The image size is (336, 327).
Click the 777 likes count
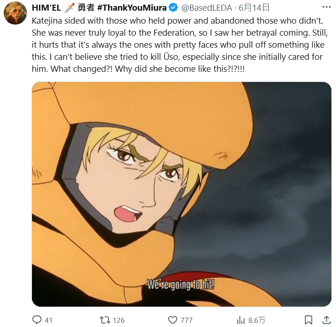[x=186, y=321]
